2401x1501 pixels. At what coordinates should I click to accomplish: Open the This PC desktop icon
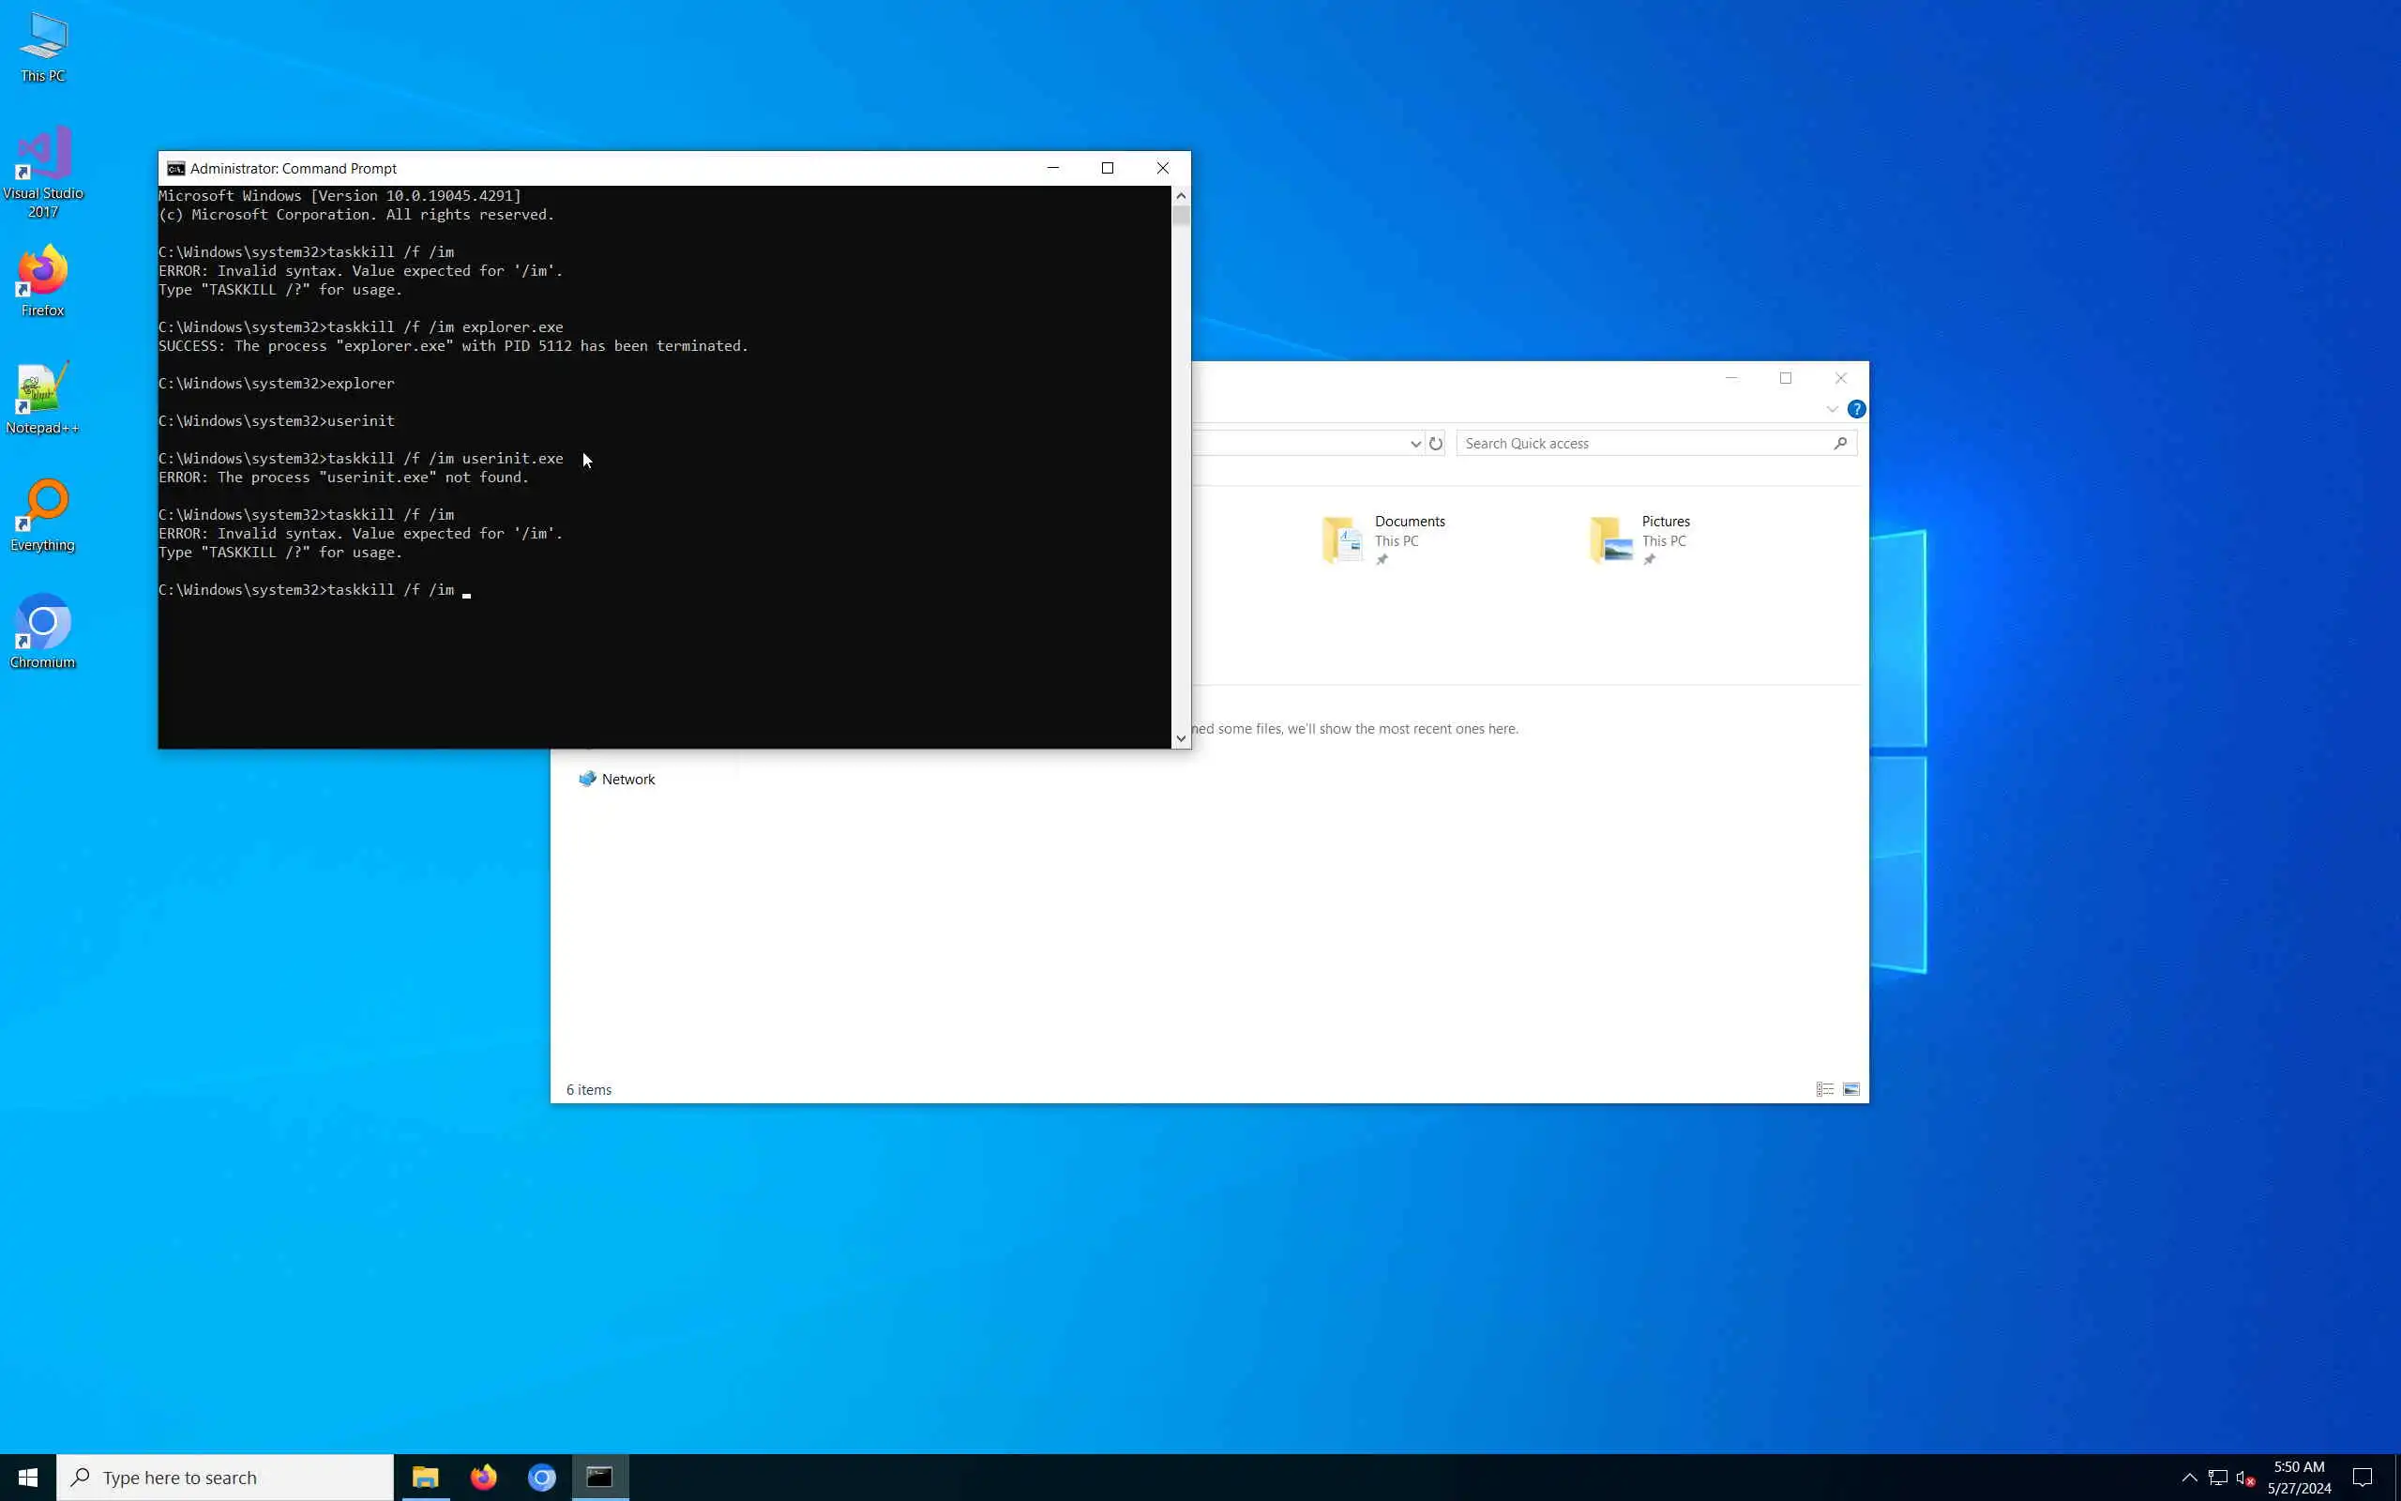tap(42, 48)
